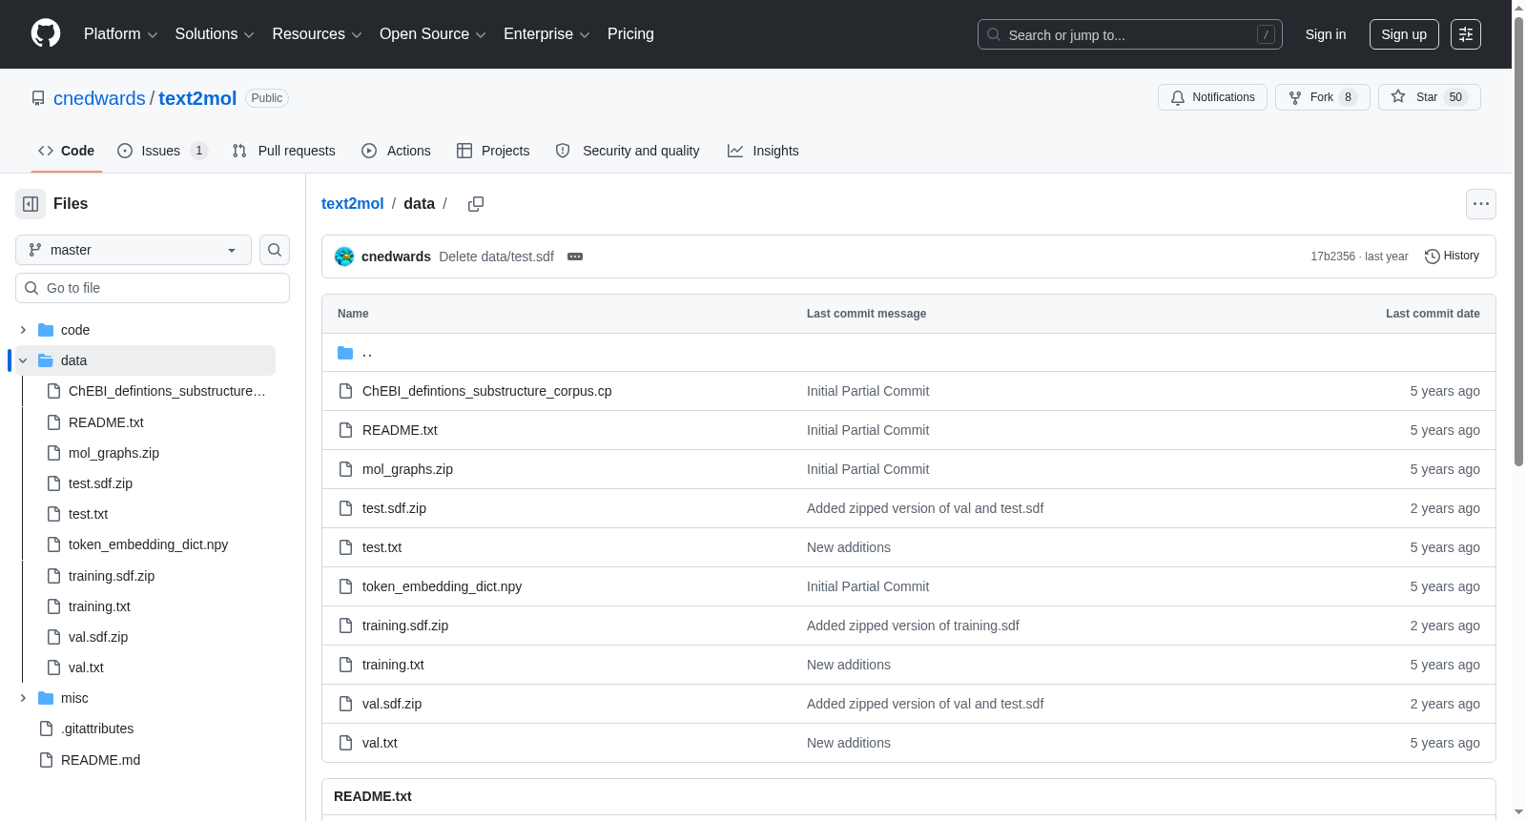The width and height of the screenshot is (1526, 821).
Task: Open the cnedwards owner link
Action: tap(99, 98)
